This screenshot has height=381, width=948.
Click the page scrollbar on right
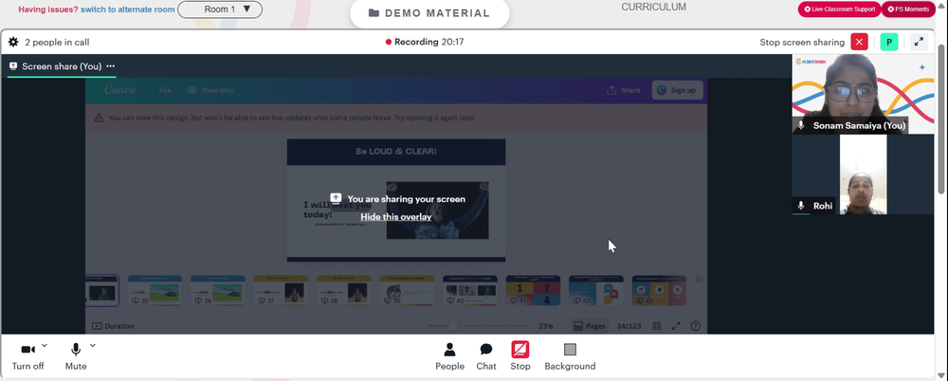coord(940,118)
